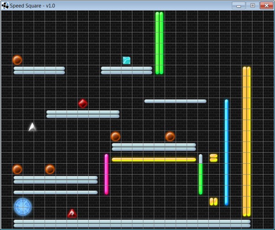Click the short green vertical barrier
The width and height of the screenshot is (275, 230).
pyautogui.click(x=201, y=179)
